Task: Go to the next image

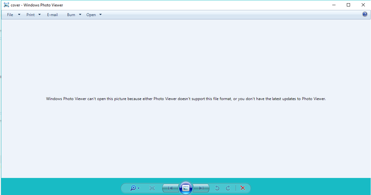Action: [x=201, y=188]
